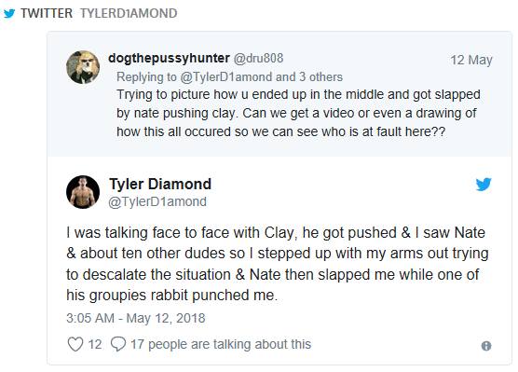Open the quoted tweet text about nate pushing clay
The height and width of the screenshot is (372, 518).
[298, 113]
